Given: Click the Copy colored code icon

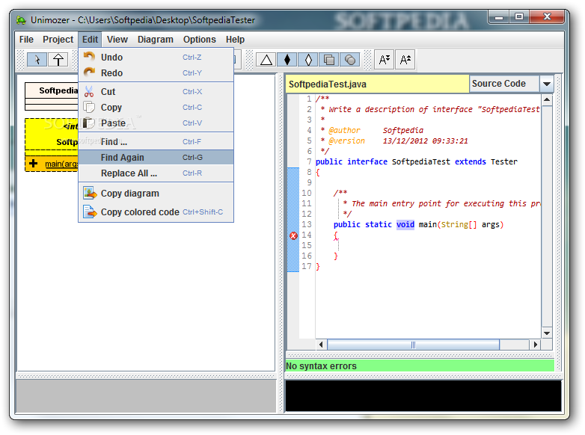Looking at the screenshot, I should (x=90, y=212).
